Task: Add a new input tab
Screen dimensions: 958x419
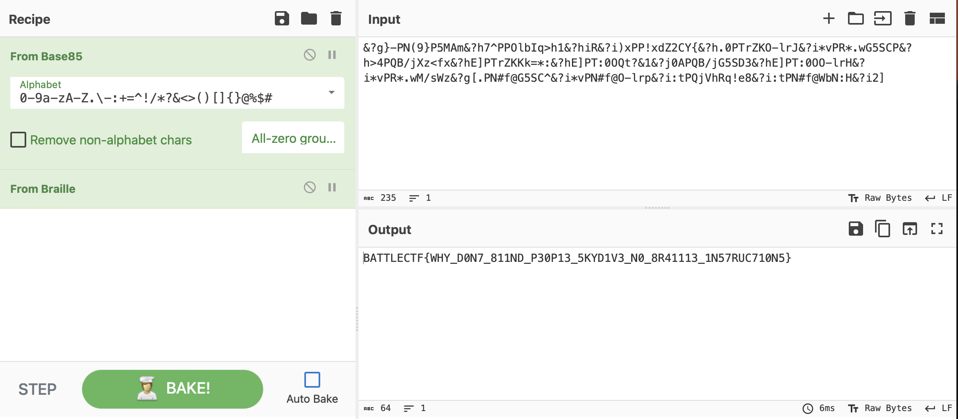Action: point(829,19)
